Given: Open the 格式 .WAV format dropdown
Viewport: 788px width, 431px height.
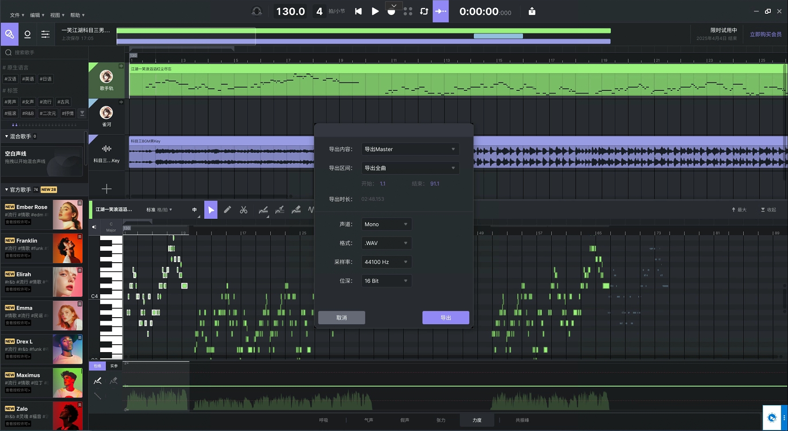Looking at the screenshot, I should pos(386,243).
